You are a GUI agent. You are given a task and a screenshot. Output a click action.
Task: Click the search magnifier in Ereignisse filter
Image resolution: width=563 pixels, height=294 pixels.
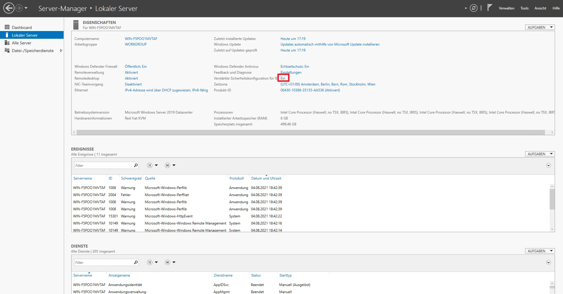[x=136, y=165]
